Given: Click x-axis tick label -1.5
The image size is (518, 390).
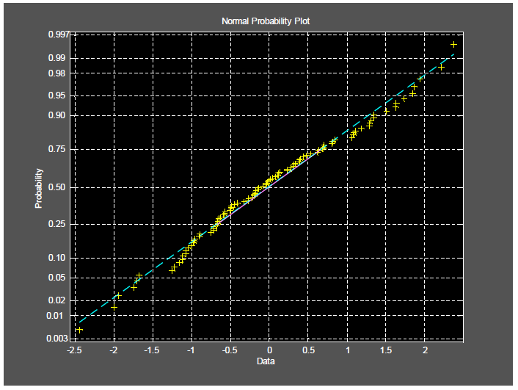Looking at the screenshot, I should point(152,350).
